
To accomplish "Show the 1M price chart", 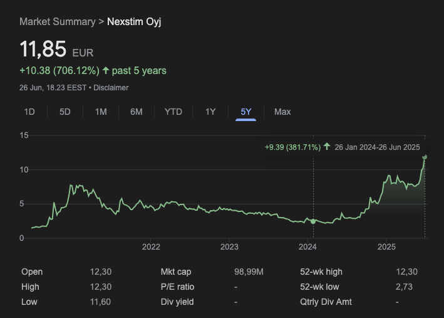I will [x=101, y=112].
